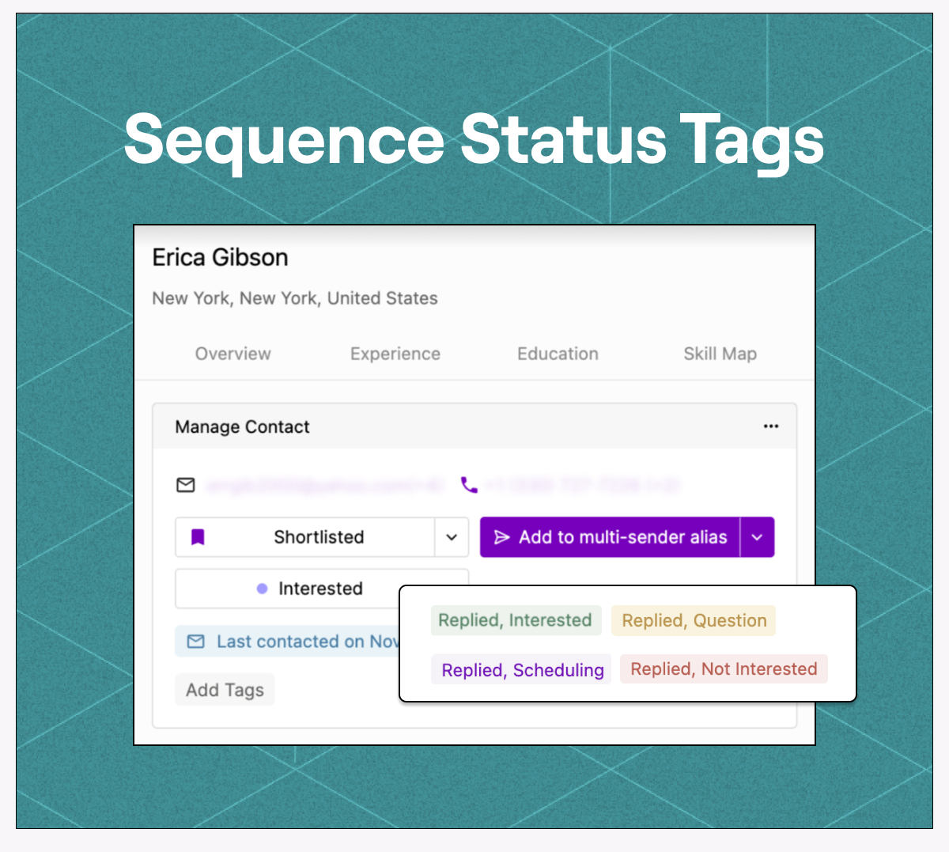
Task: Click the three-dot menu in Manage Contact
Action: 771,426
